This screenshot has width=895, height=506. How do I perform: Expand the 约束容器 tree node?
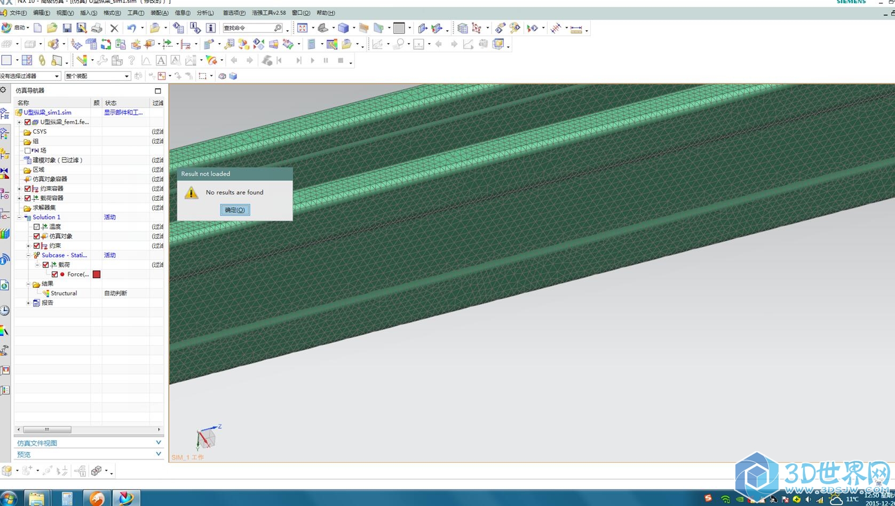pos(20,188)
